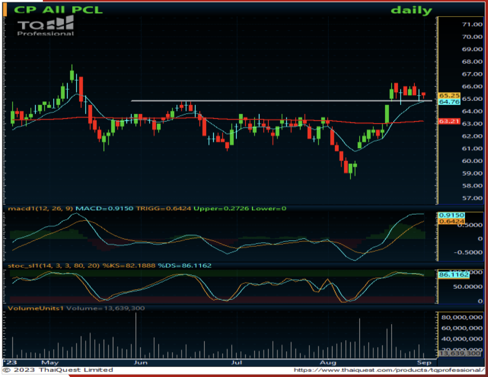Click the 61.00 price axis label
The width and height of the screenshot is (488, 377).
(472, 149)
